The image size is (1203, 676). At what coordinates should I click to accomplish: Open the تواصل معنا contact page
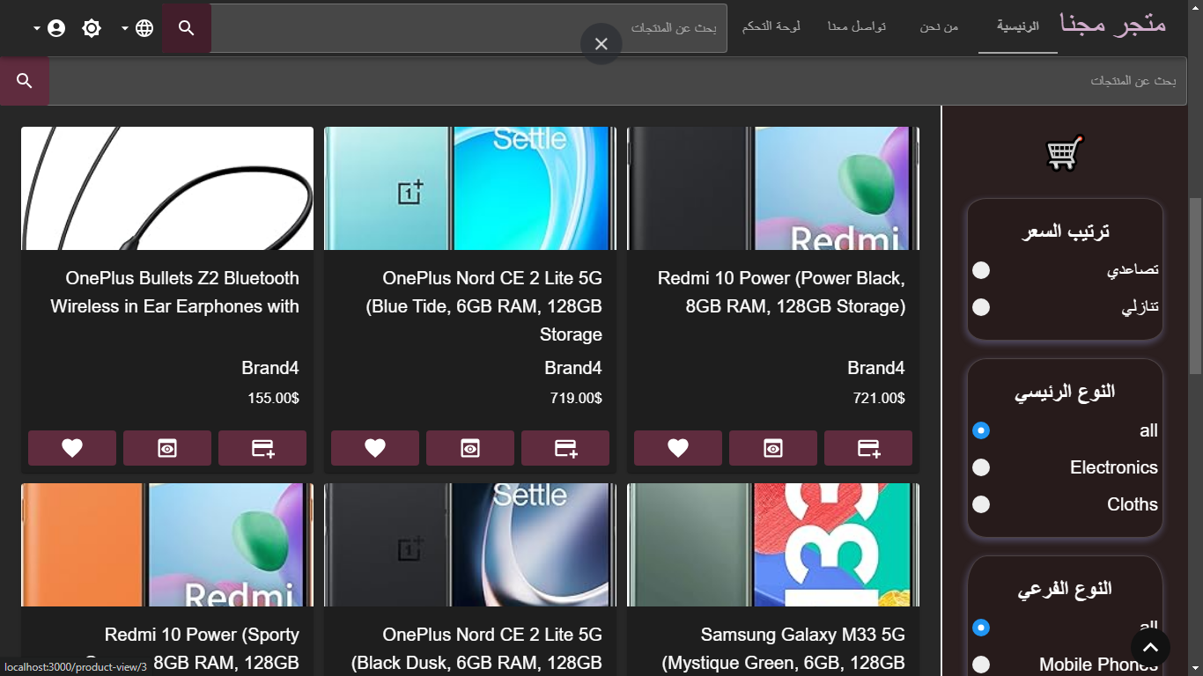(857, 26)
